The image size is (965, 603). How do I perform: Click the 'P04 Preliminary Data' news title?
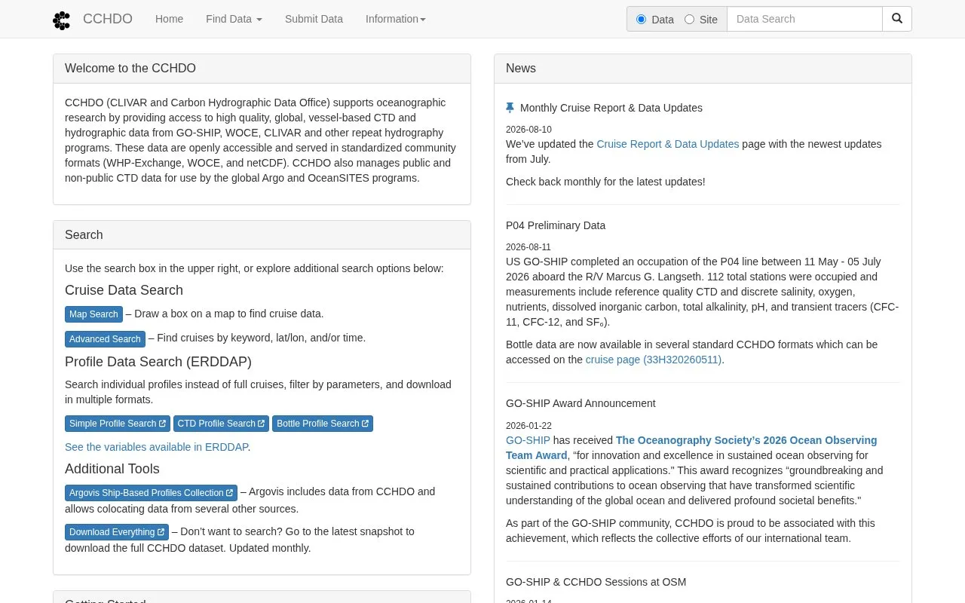[556, 225]
